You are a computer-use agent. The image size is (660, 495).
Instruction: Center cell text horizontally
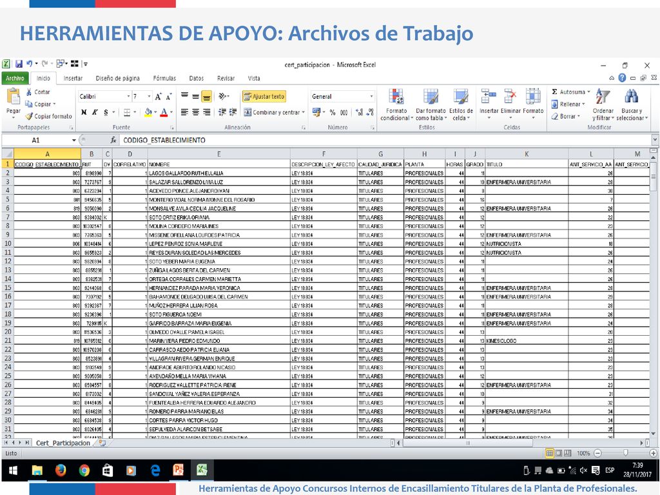click(x=195, y=112)
